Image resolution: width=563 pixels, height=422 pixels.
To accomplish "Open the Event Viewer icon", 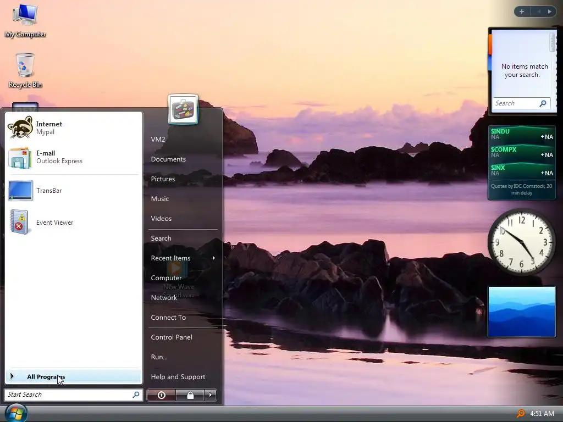I will click(x=19, y=222).
